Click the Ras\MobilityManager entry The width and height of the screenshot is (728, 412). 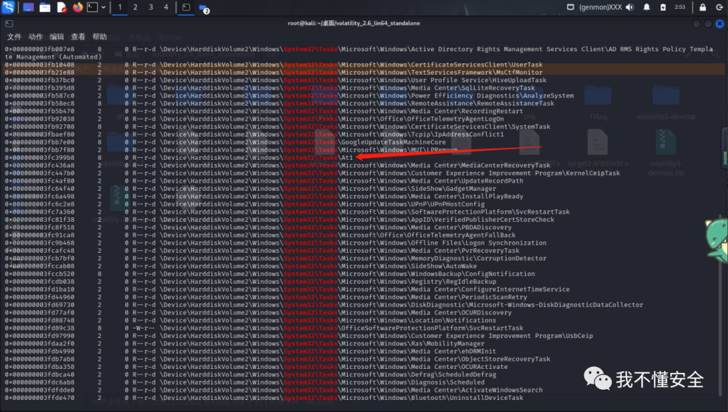click(448, 343)
